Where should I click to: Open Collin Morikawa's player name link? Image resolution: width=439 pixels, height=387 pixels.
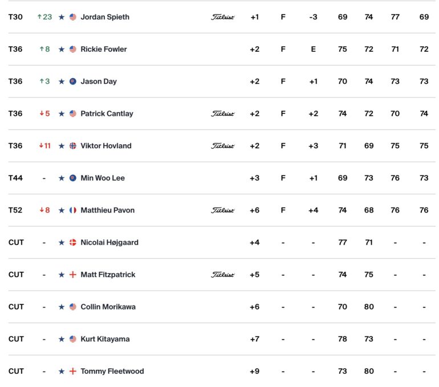coord(108,307)
